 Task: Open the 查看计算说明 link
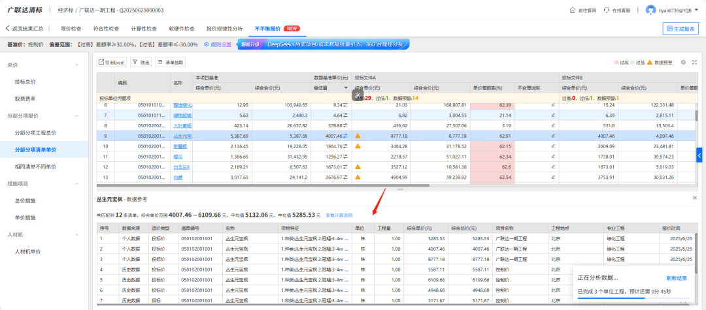(x=339, y=215)
